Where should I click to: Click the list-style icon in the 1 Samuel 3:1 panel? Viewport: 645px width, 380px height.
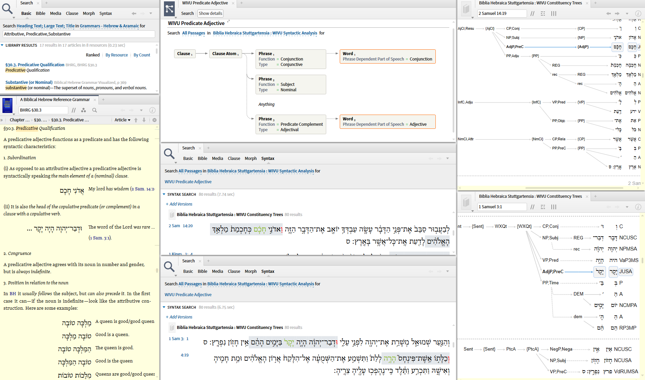543,207
